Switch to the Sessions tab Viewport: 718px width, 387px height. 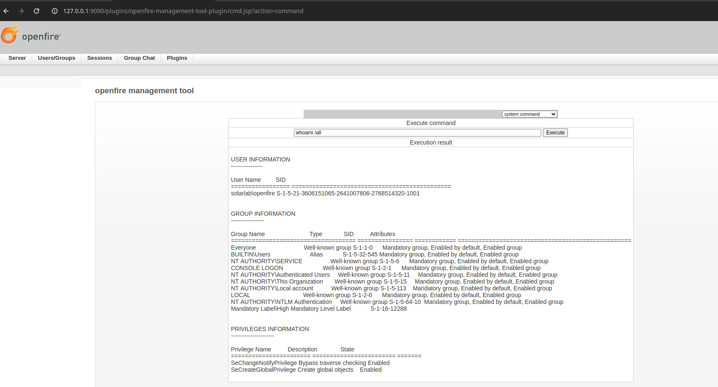click(x=100, y=58)
